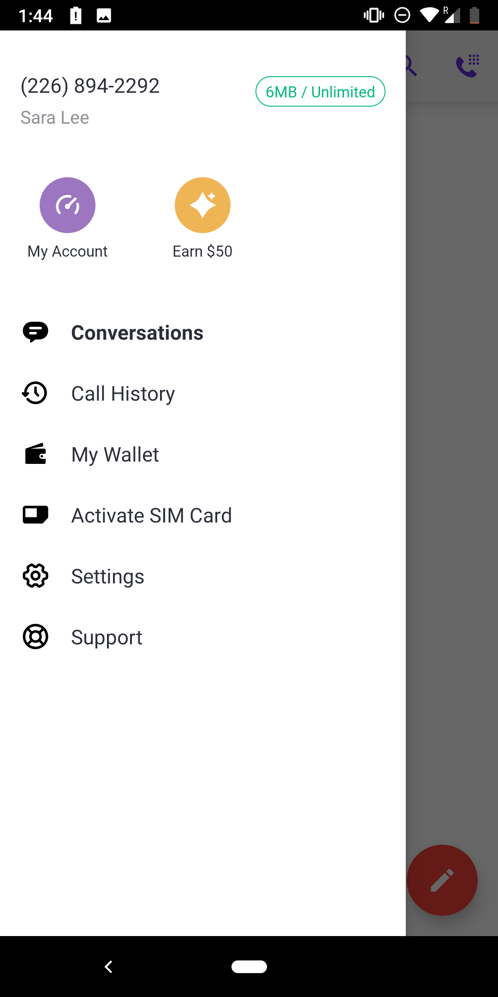The width and height of the screenshot is (498, 997).
Task: Click the Support lifebuoy icon
Action: 36,637
